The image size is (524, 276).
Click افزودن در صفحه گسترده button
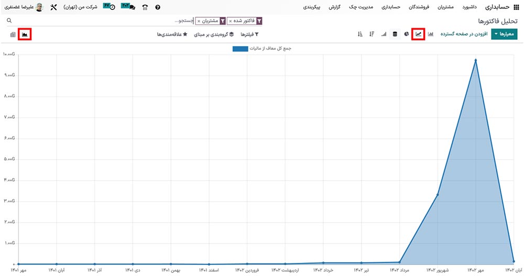pos(464,34)
